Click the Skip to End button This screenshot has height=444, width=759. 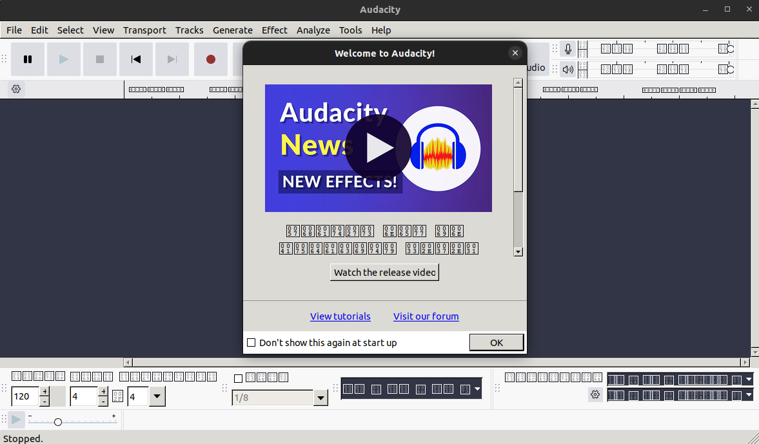coord(172,59)
